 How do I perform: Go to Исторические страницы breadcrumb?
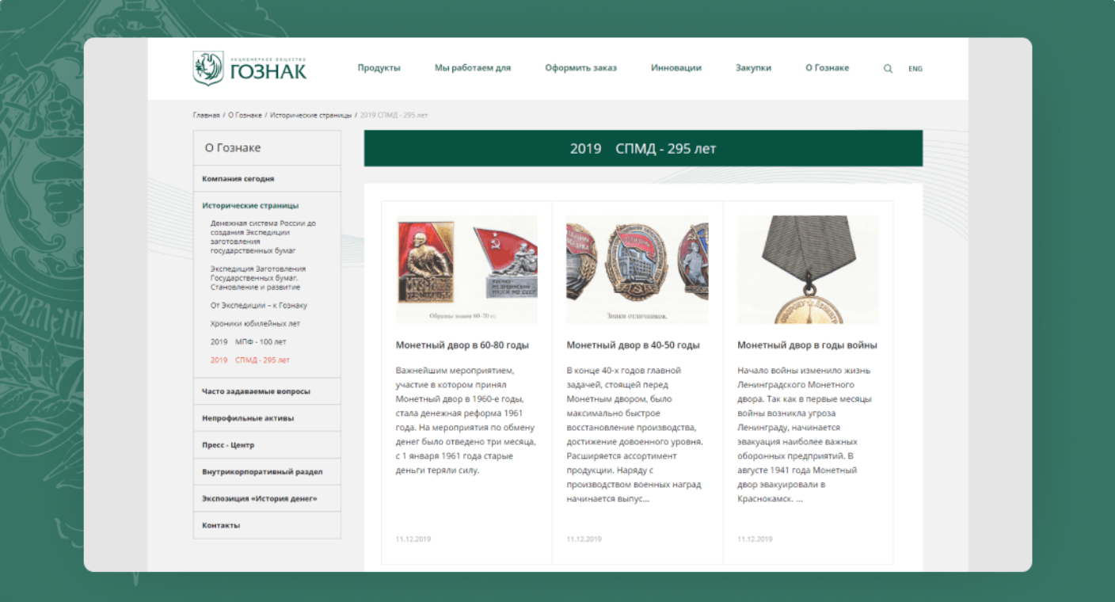[310, 115]
